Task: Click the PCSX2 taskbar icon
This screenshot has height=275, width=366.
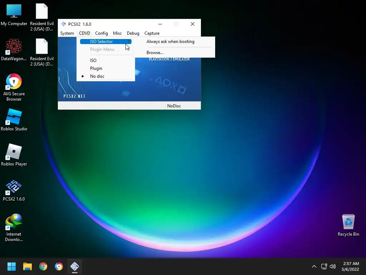Action: [x=75, y=266]
